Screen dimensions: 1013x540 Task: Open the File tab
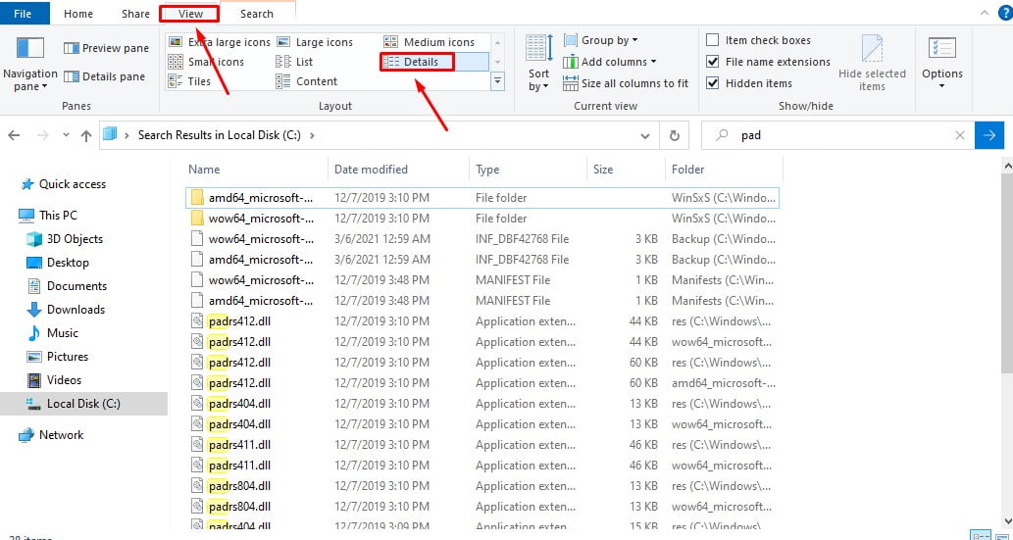[x=24, y=13]
